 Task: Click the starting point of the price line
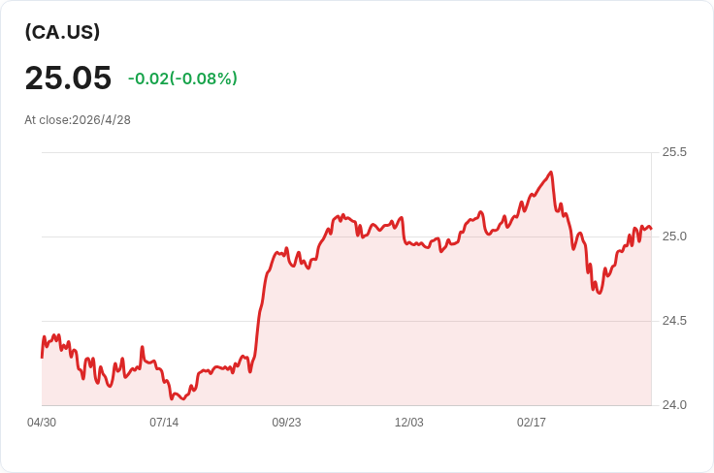coord(42,358)
